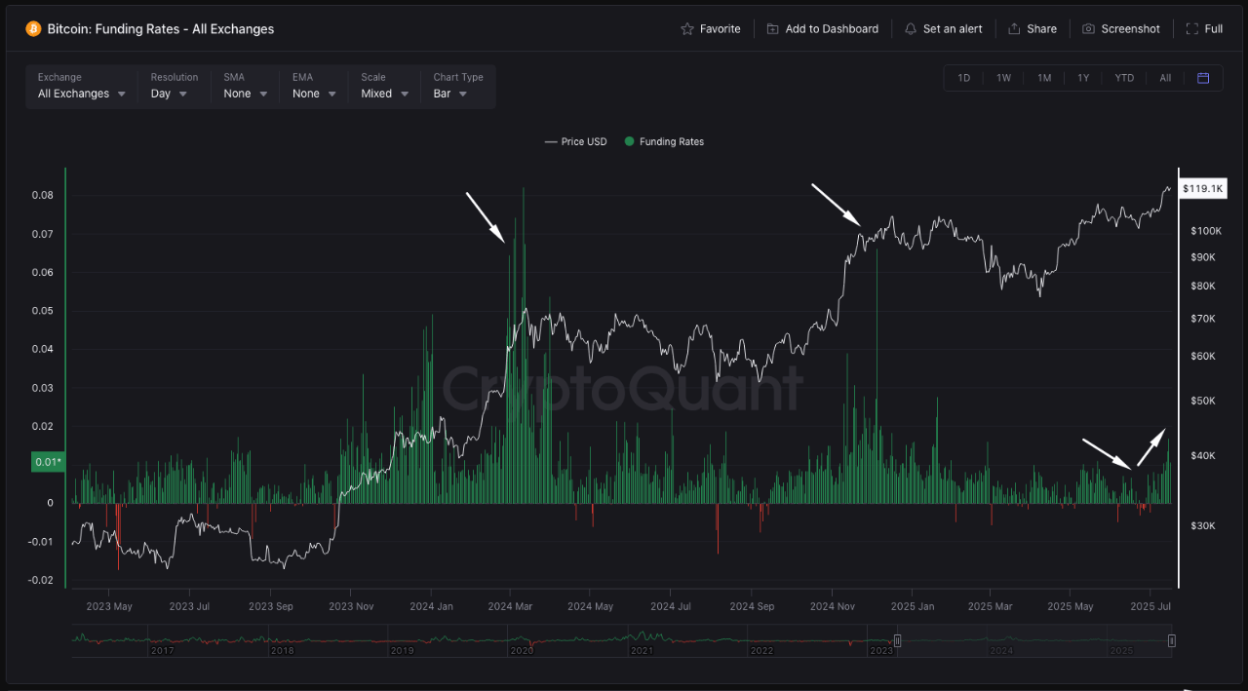Click the Favorite star icon

point(685,28)
